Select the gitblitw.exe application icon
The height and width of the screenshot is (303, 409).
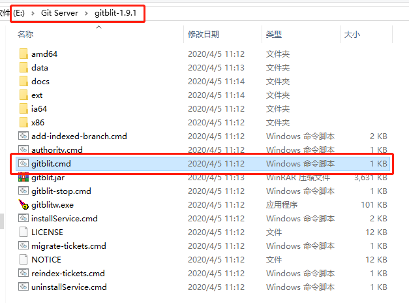[x=23, y=204]
